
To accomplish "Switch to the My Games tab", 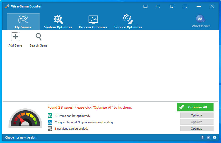I will (23, 22).
